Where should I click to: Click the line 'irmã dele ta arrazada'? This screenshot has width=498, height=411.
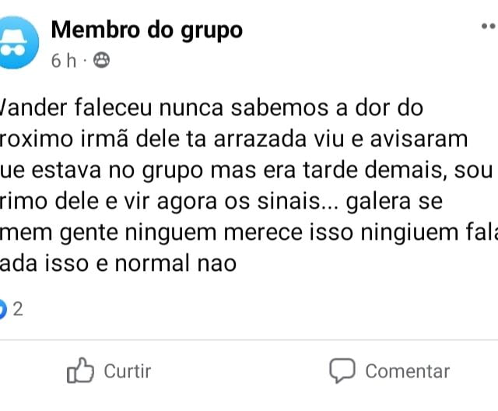point(233,139)
